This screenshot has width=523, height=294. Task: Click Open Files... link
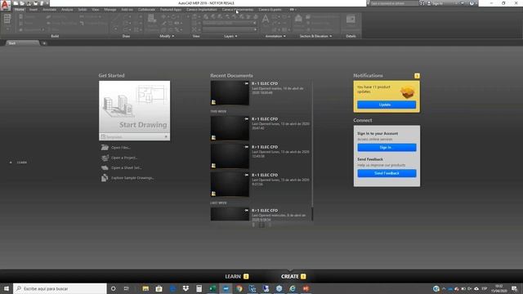coord(121,147)
